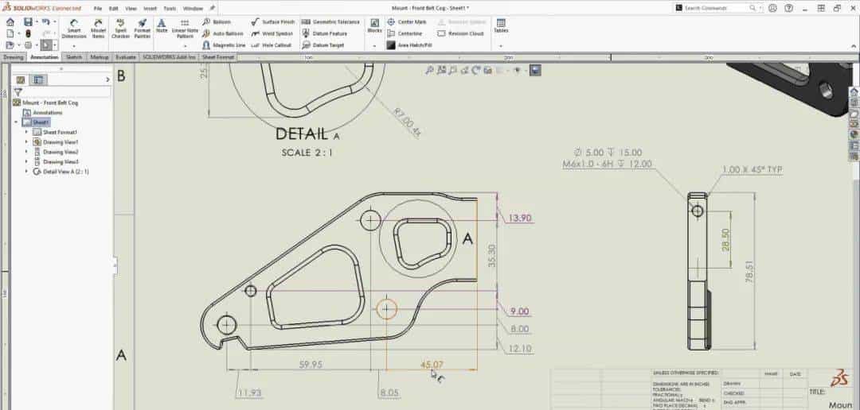Run the Spell Checker
Screen dimensions: 860x410
point(121,29)
